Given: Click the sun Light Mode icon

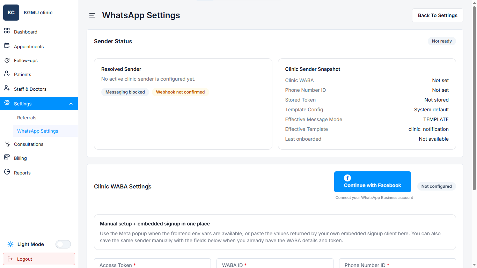Looking at the screenshot, I should coord(10,244).
